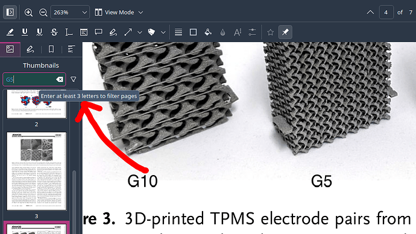Open the arrow tool options dropdown

click(x=139, y=32)
